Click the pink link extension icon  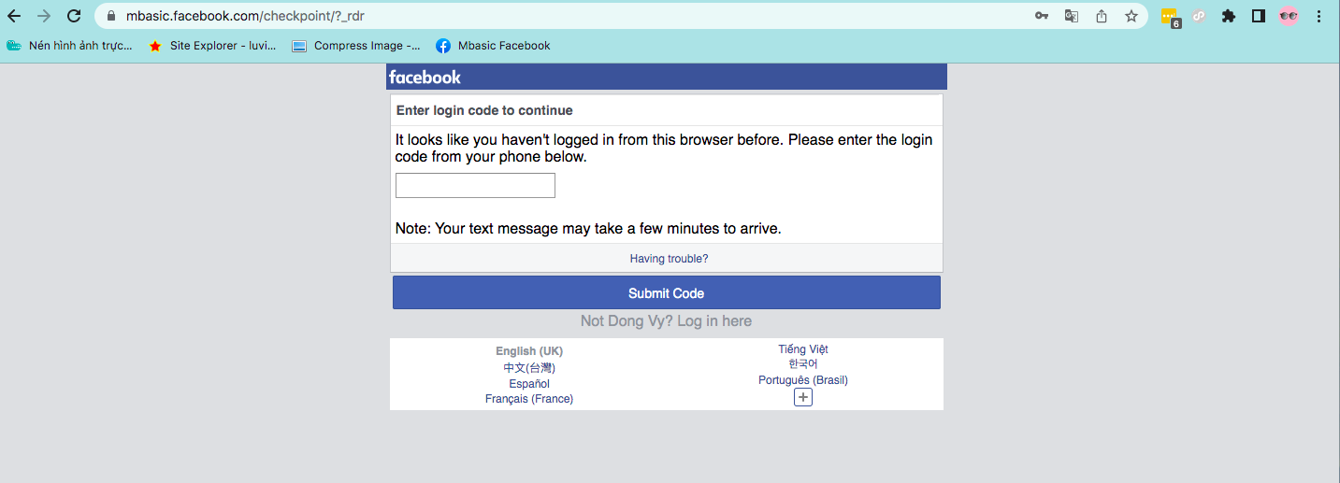[x=1199, y=16]
